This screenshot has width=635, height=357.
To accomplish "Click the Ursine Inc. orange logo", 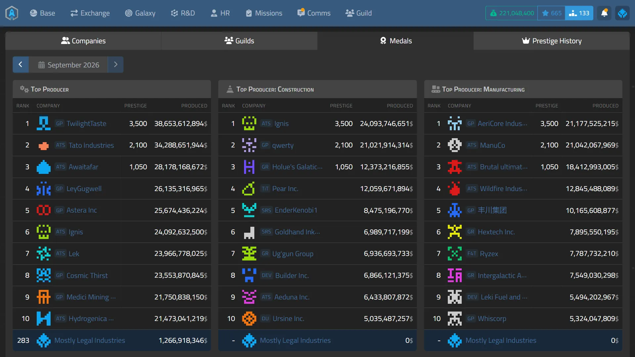I will (x=249, y=319).
